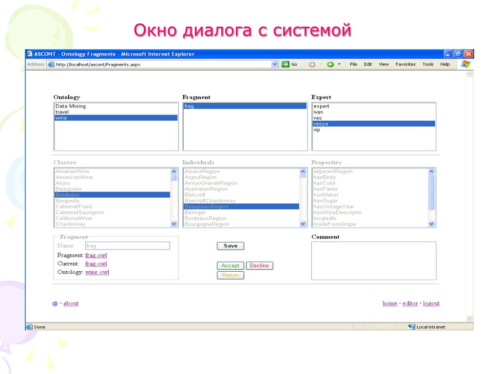This screenshot has width=499, height=374.
Task: Click the red Decline button
Action: coord(259,265)
